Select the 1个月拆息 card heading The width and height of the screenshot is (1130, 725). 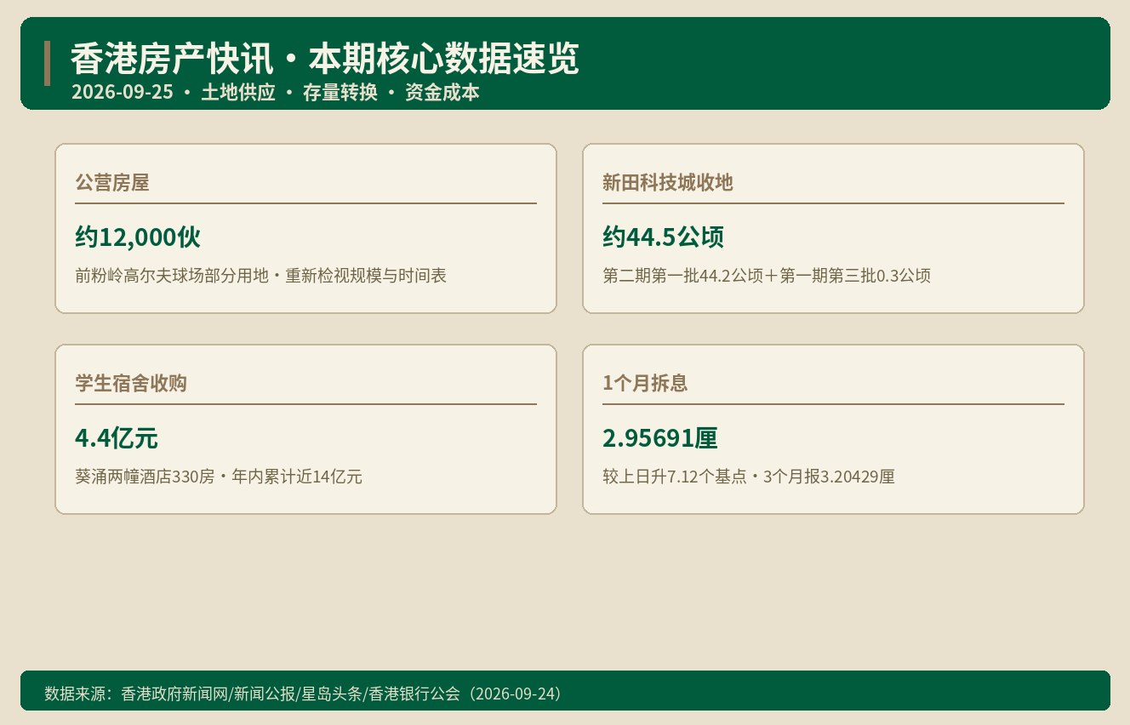pyautogui.click(x=645, y=383)
